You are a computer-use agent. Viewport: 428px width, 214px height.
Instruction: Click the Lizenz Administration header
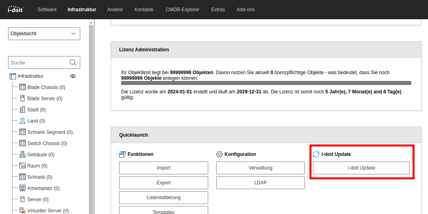click(266, 50)
